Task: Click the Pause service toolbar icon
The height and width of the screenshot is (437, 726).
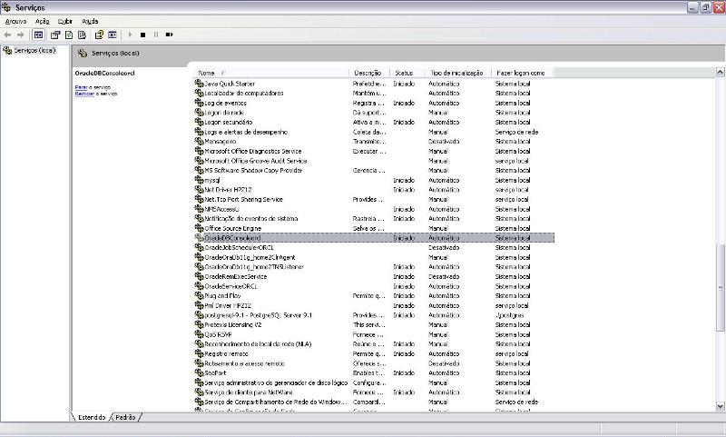Action: pos(156,35)
